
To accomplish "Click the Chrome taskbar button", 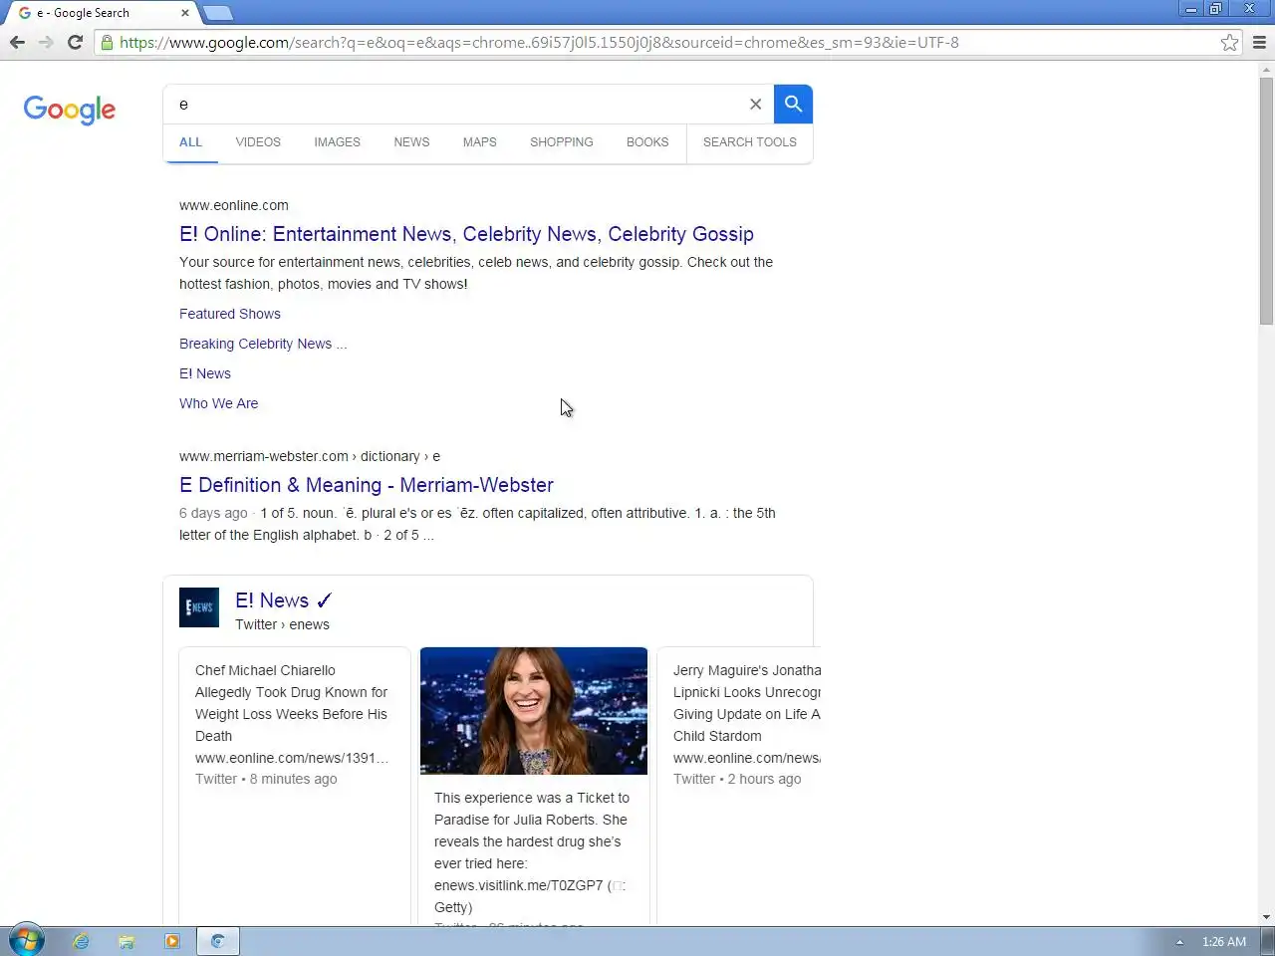I will (218, 941).
